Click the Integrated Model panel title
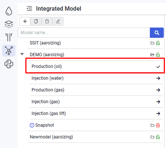The width and height of the screenshot is (166, 148). coord(58,8)
